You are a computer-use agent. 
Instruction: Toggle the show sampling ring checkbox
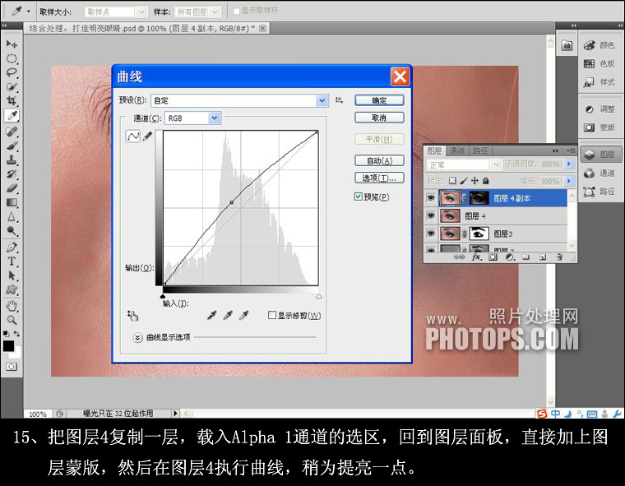tap(236, 11)
